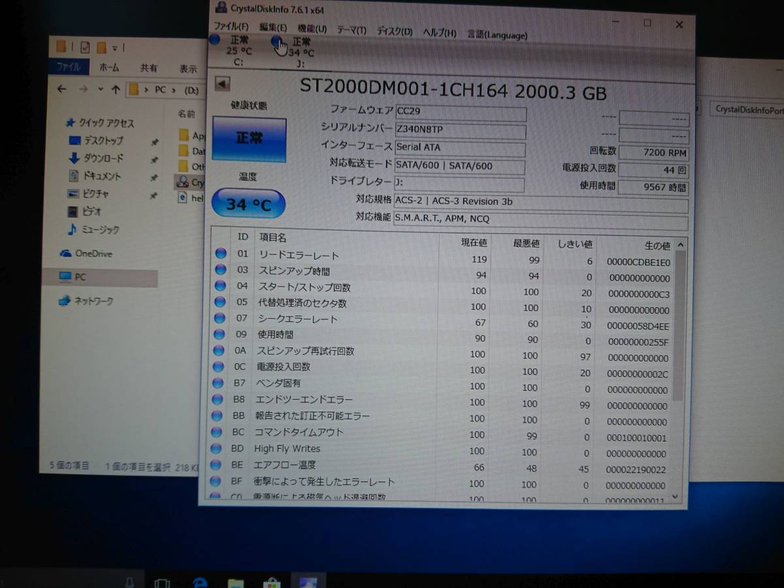The image size is (784, 588).
Task: Click the ACS-2 | ACS-3 Revision 3b field
Action: (x=541, y=203)
